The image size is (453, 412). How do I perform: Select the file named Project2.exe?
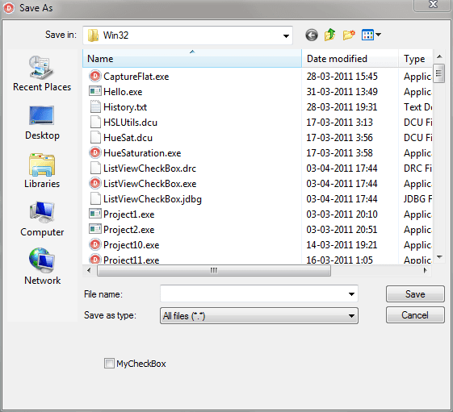129,230
